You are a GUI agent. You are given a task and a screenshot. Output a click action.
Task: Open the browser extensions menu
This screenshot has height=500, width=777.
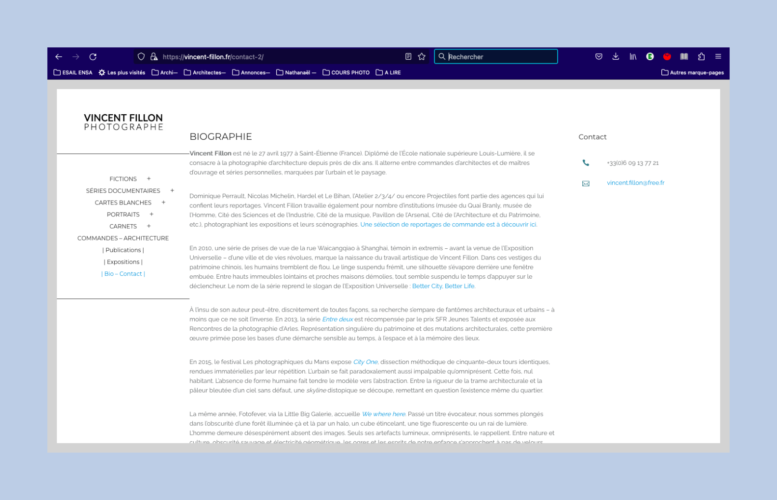point(701,57)
